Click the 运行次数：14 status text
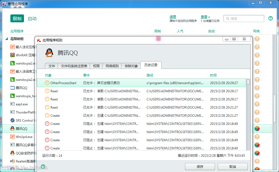Screen dimensions: 279x172 click(x=52, y=156)
